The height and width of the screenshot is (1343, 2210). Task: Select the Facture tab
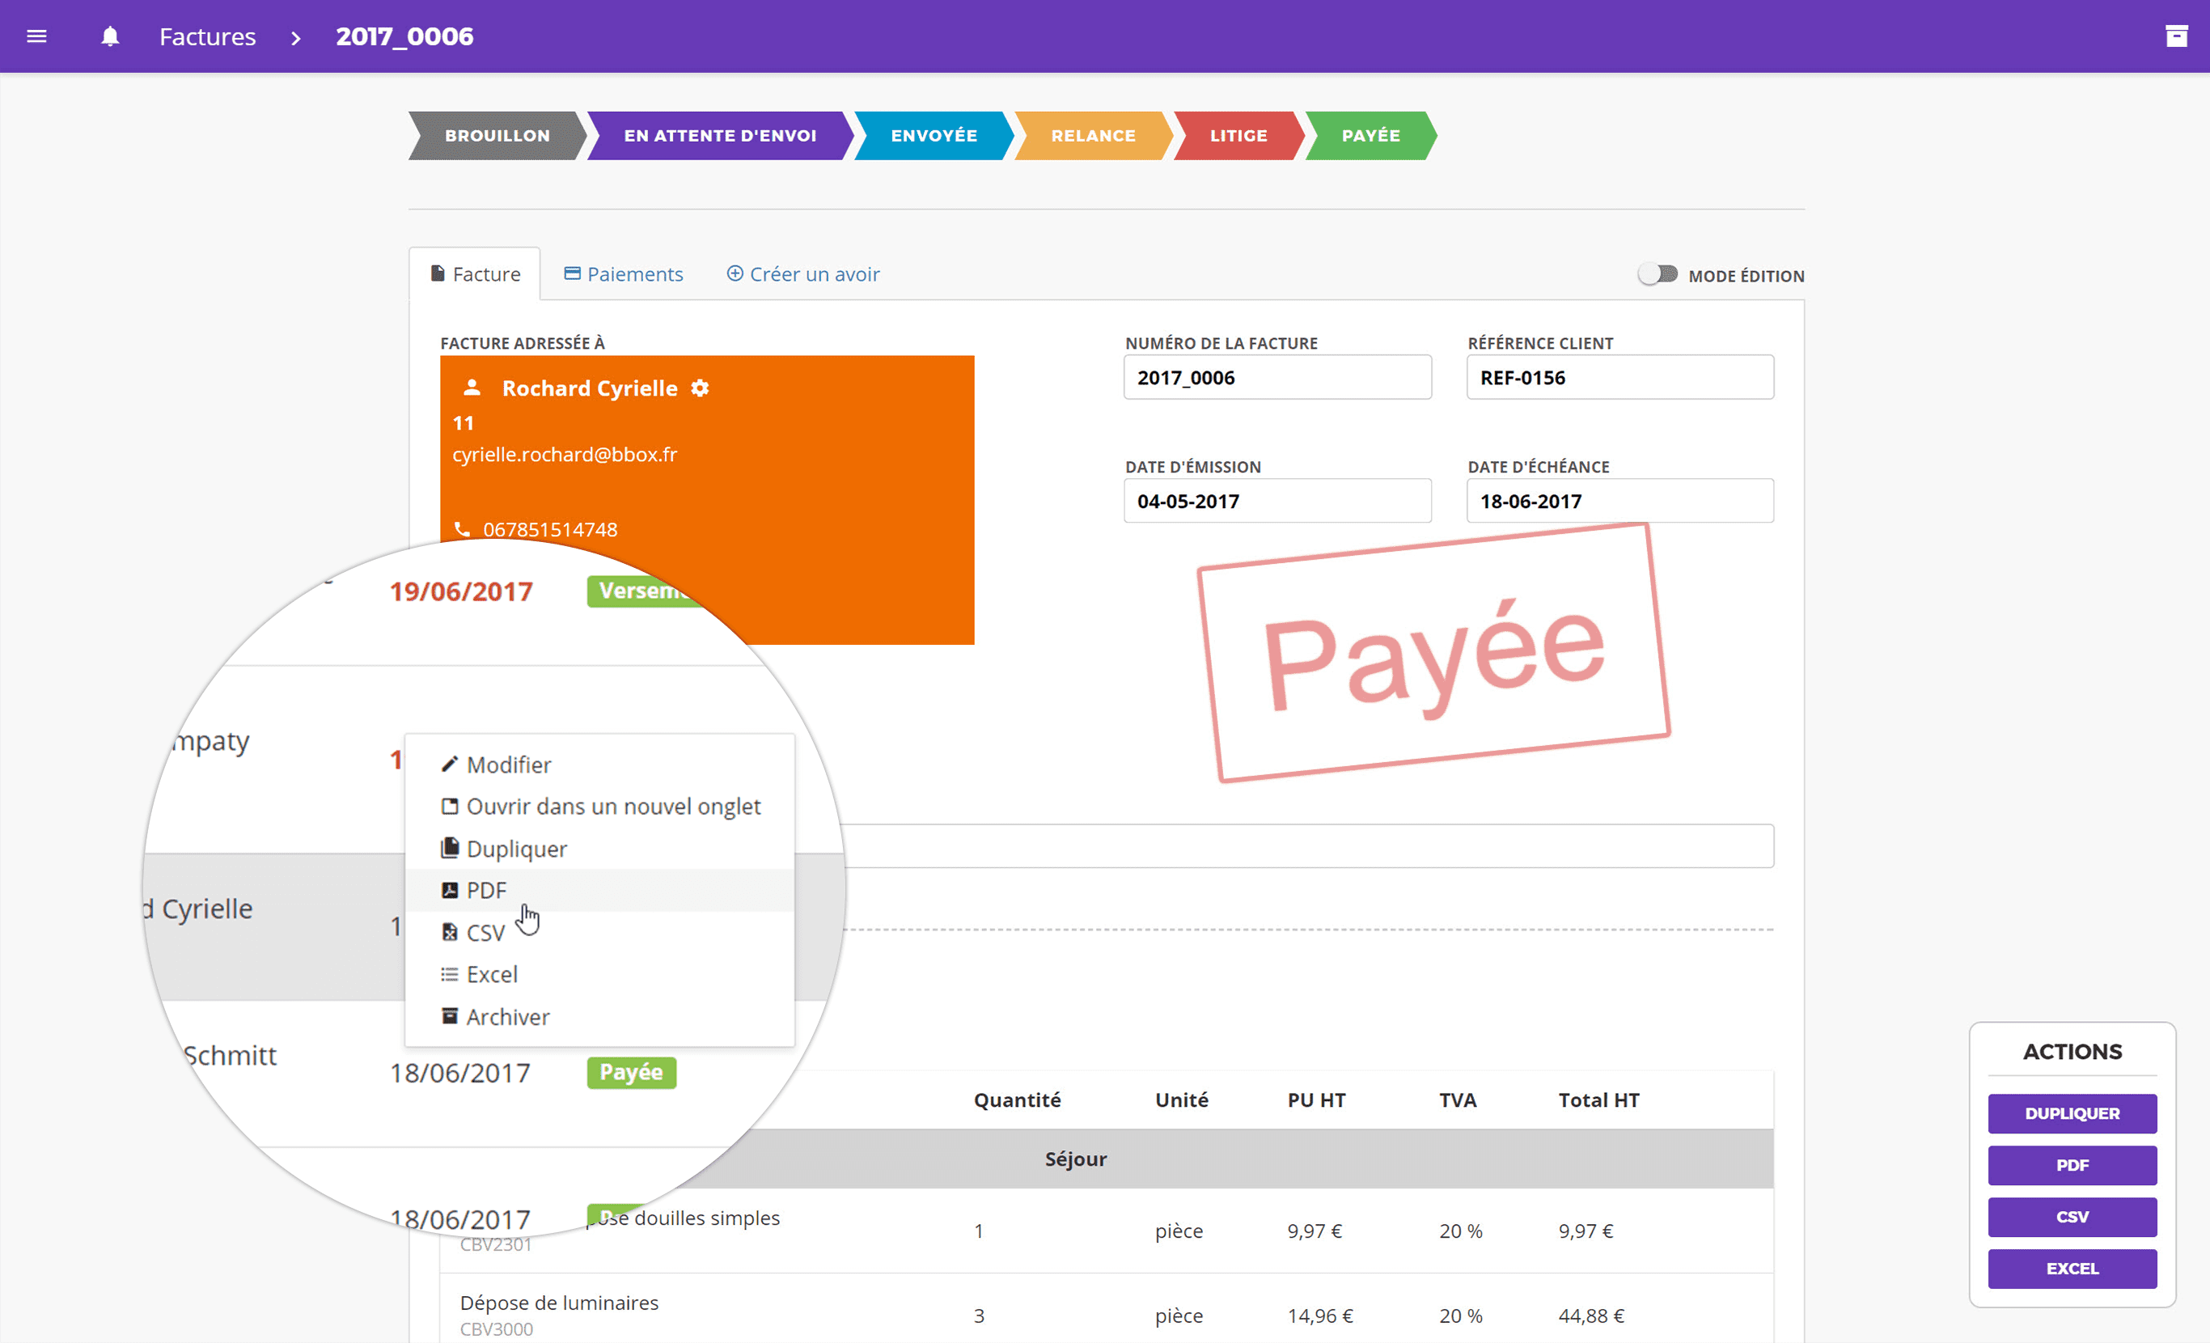476,273
